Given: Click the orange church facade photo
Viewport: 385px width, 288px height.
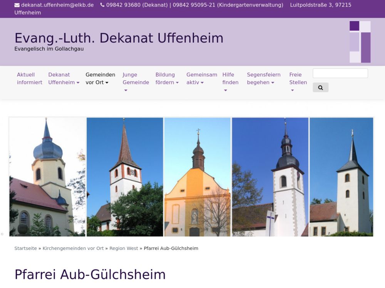Looking at the screenshot, I should click(197, 177).
